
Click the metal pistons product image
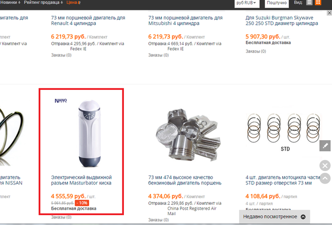188,135
